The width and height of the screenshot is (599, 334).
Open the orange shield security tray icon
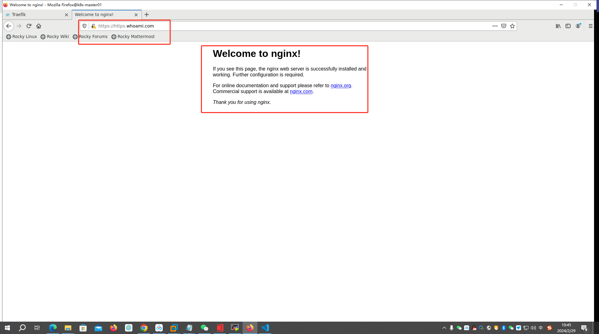point(496,328)
